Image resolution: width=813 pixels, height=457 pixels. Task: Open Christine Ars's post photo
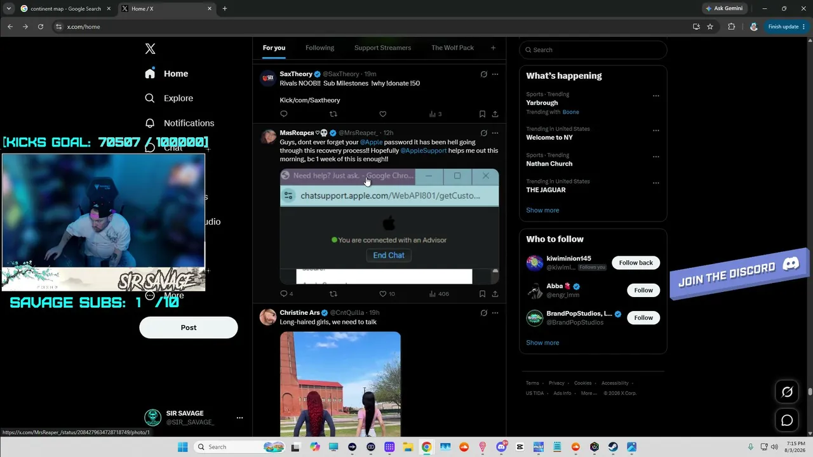(340, 384)
